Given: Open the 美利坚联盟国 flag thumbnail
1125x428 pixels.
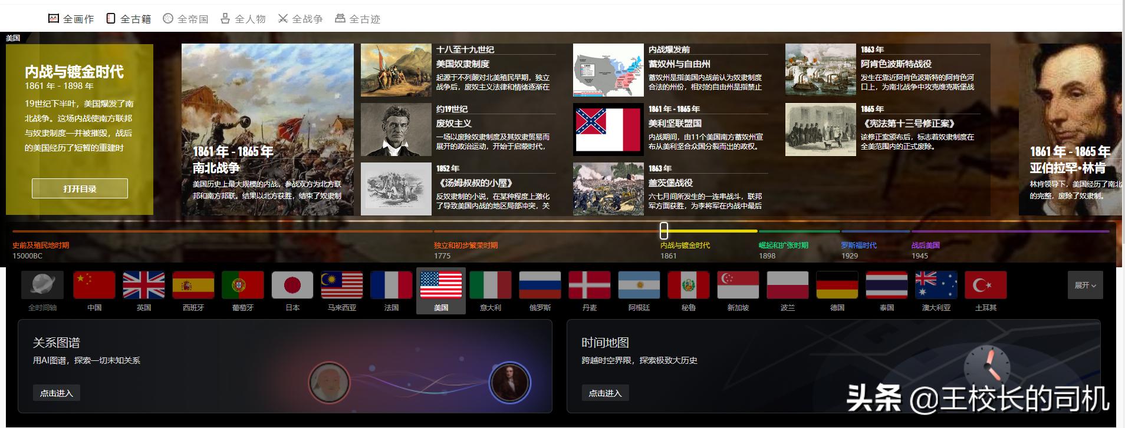Looking at the screenshot, I should pos(608,130).
